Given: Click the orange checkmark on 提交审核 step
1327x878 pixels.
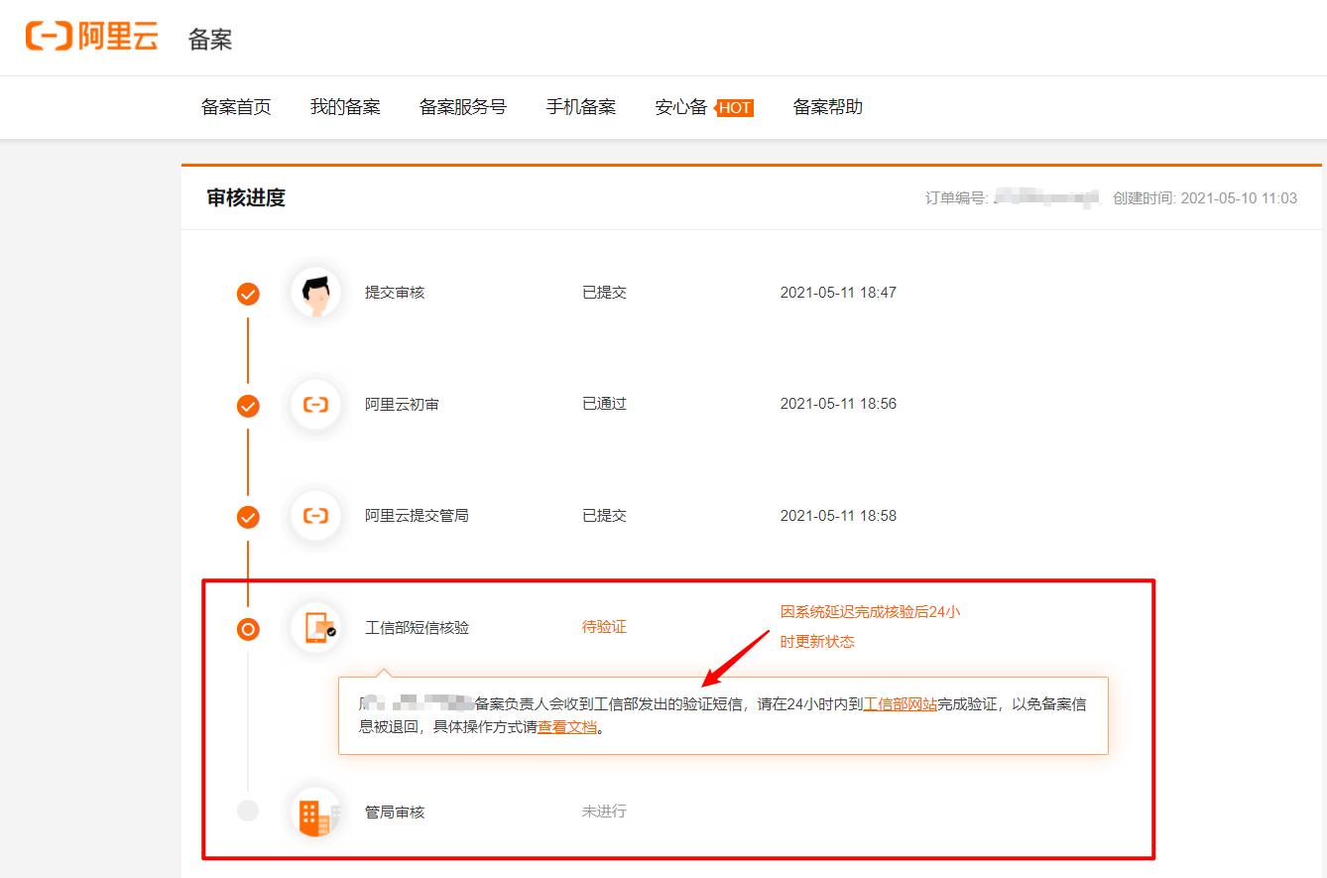Looking at the screenshot, I should pos(248,293).
